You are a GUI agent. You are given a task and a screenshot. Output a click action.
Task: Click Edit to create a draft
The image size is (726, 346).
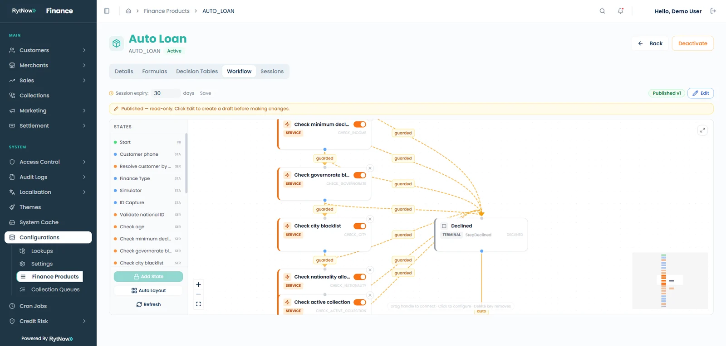(701, 93)
